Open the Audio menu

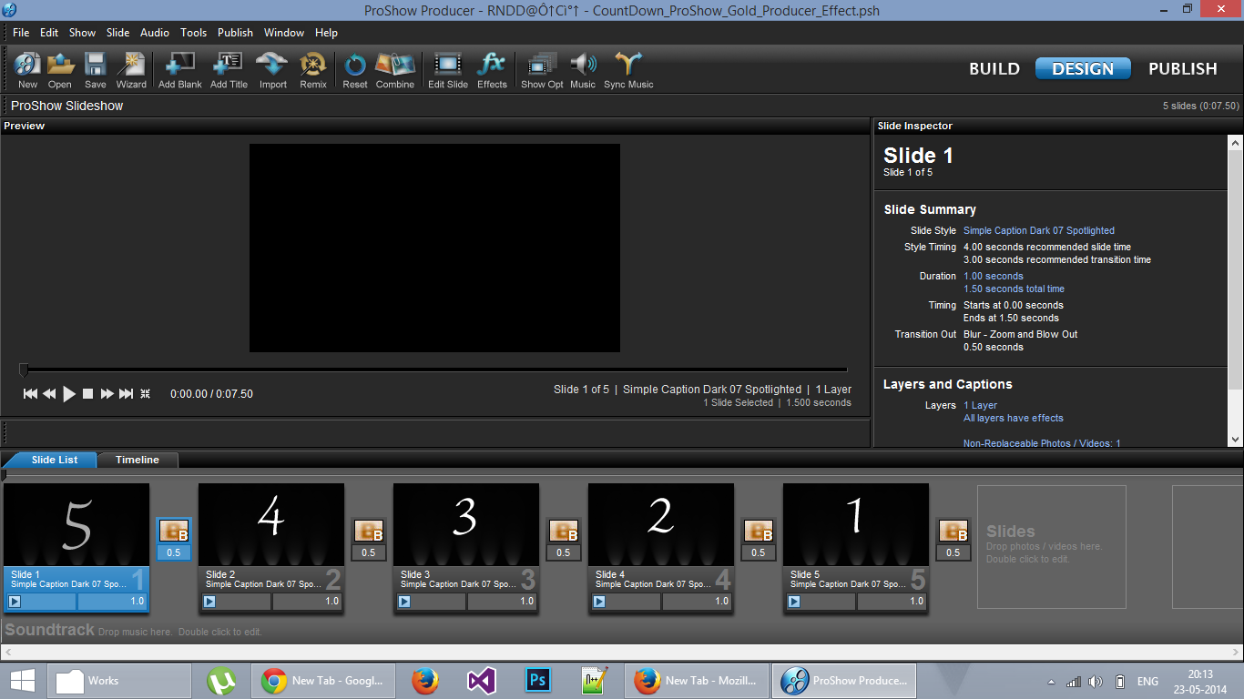tap(155, 33)
